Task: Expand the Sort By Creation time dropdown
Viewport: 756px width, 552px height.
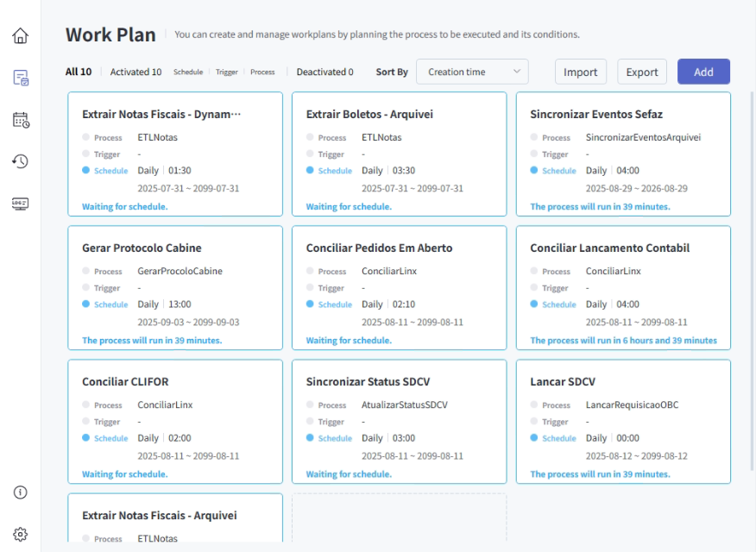Action: (472, 72)
